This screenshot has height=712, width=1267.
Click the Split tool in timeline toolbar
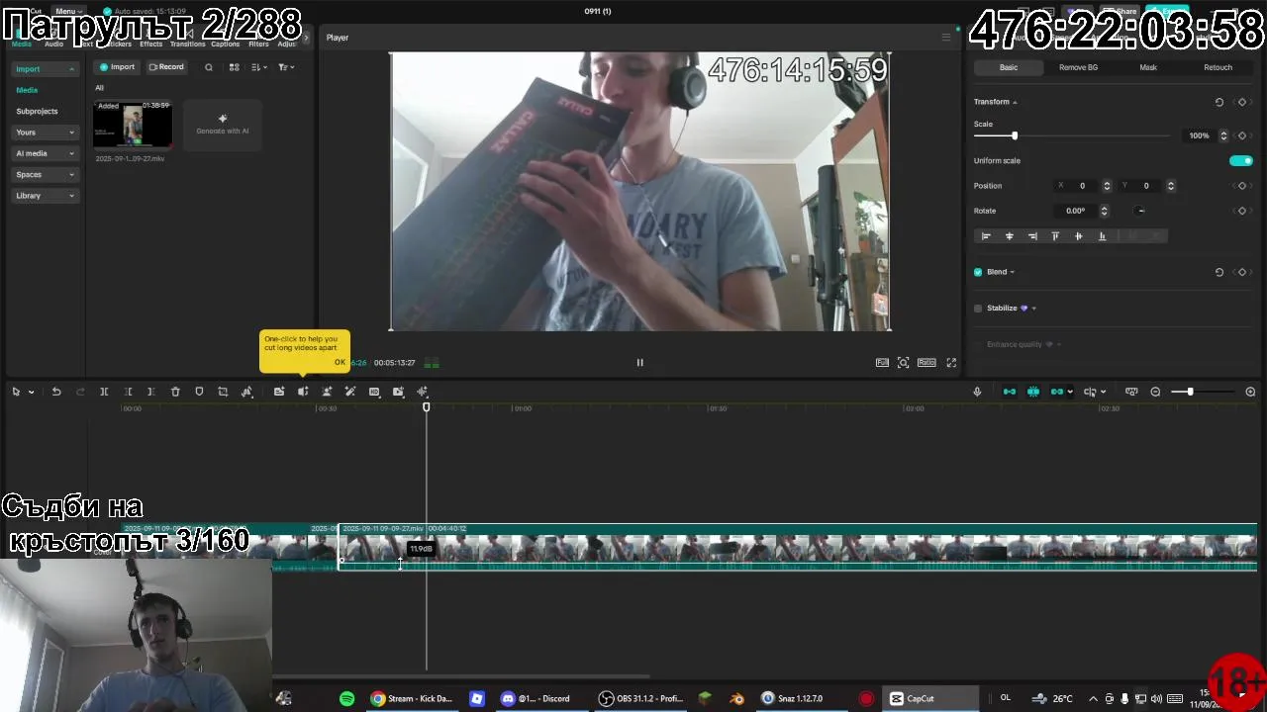point(104,392)
